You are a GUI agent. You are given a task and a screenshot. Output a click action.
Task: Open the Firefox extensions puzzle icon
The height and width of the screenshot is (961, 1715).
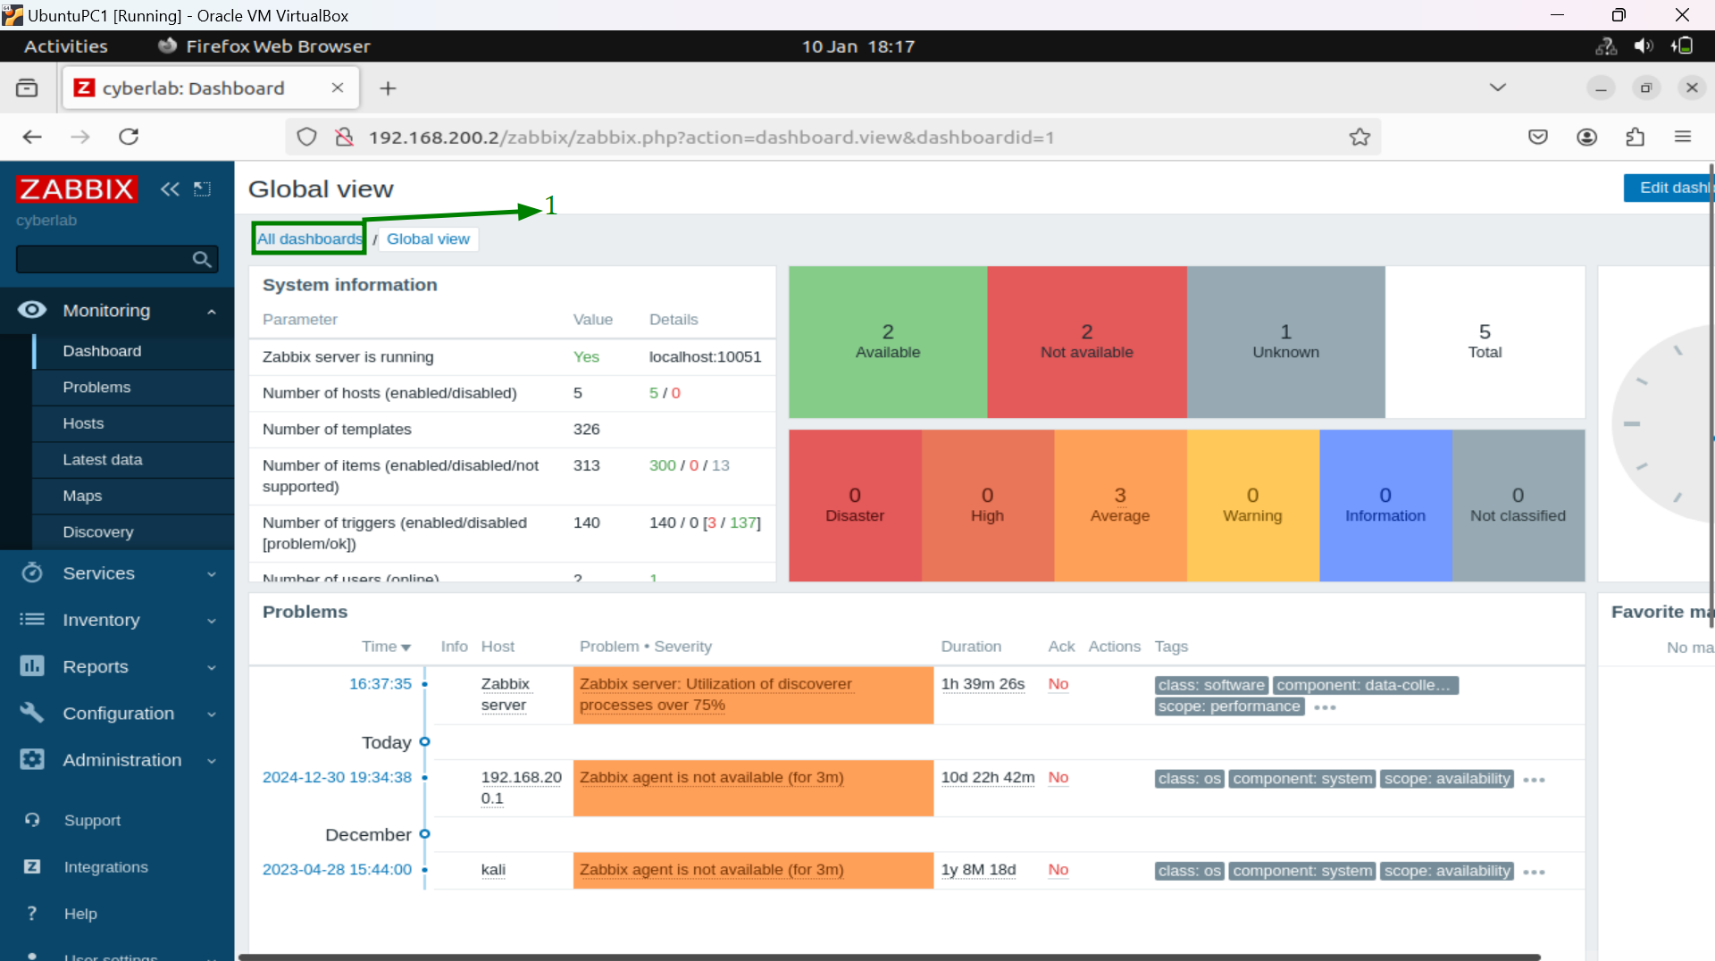[x=1635, y=137]
